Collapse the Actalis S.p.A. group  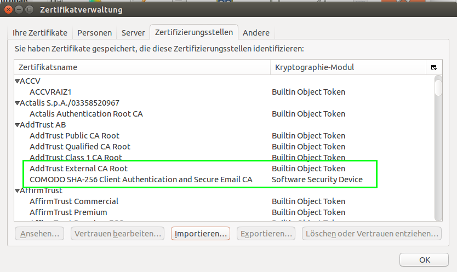coord(17,103)
